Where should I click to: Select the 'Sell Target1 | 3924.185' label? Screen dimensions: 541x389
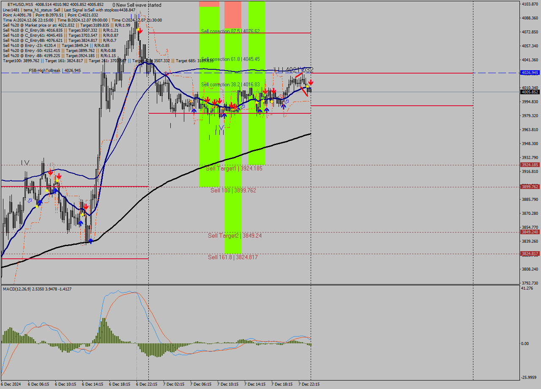click(234, 168)
